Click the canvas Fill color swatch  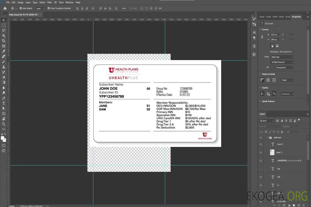(272, 68)
